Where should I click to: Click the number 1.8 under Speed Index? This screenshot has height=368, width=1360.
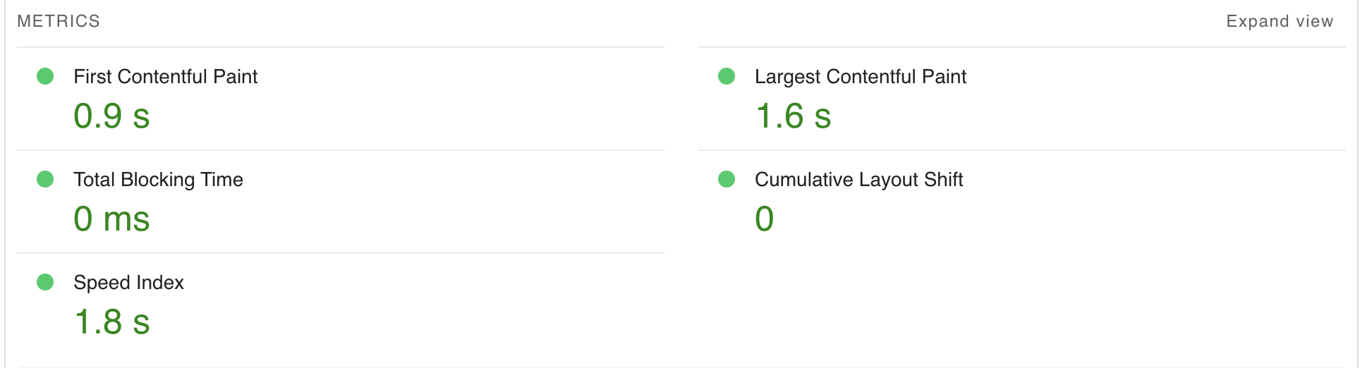pyautogui.click(x=98, y=321)
